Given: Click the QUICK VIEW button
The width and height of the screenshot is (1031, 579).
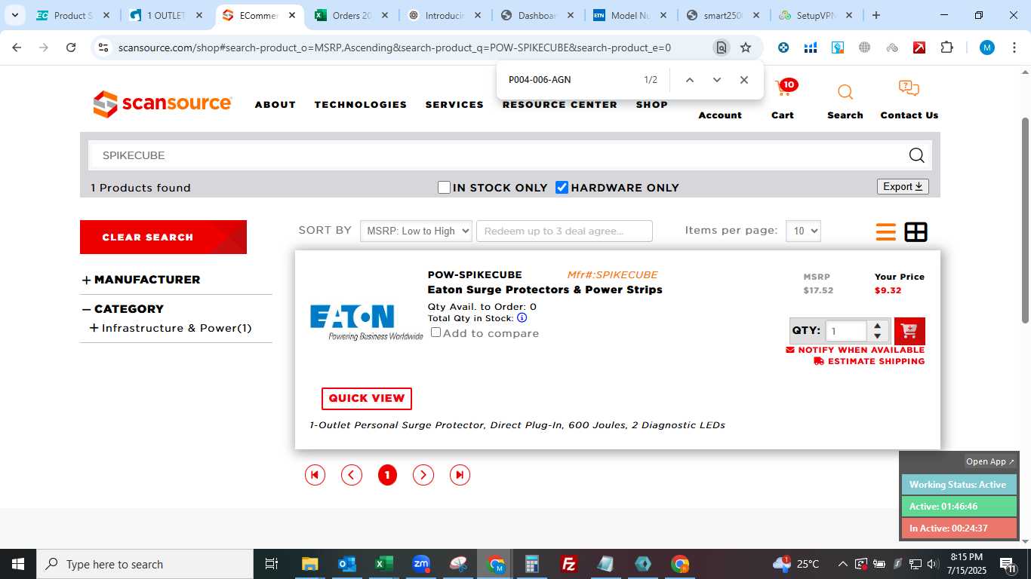Looking at the screenshot, I should pos(367,398).
